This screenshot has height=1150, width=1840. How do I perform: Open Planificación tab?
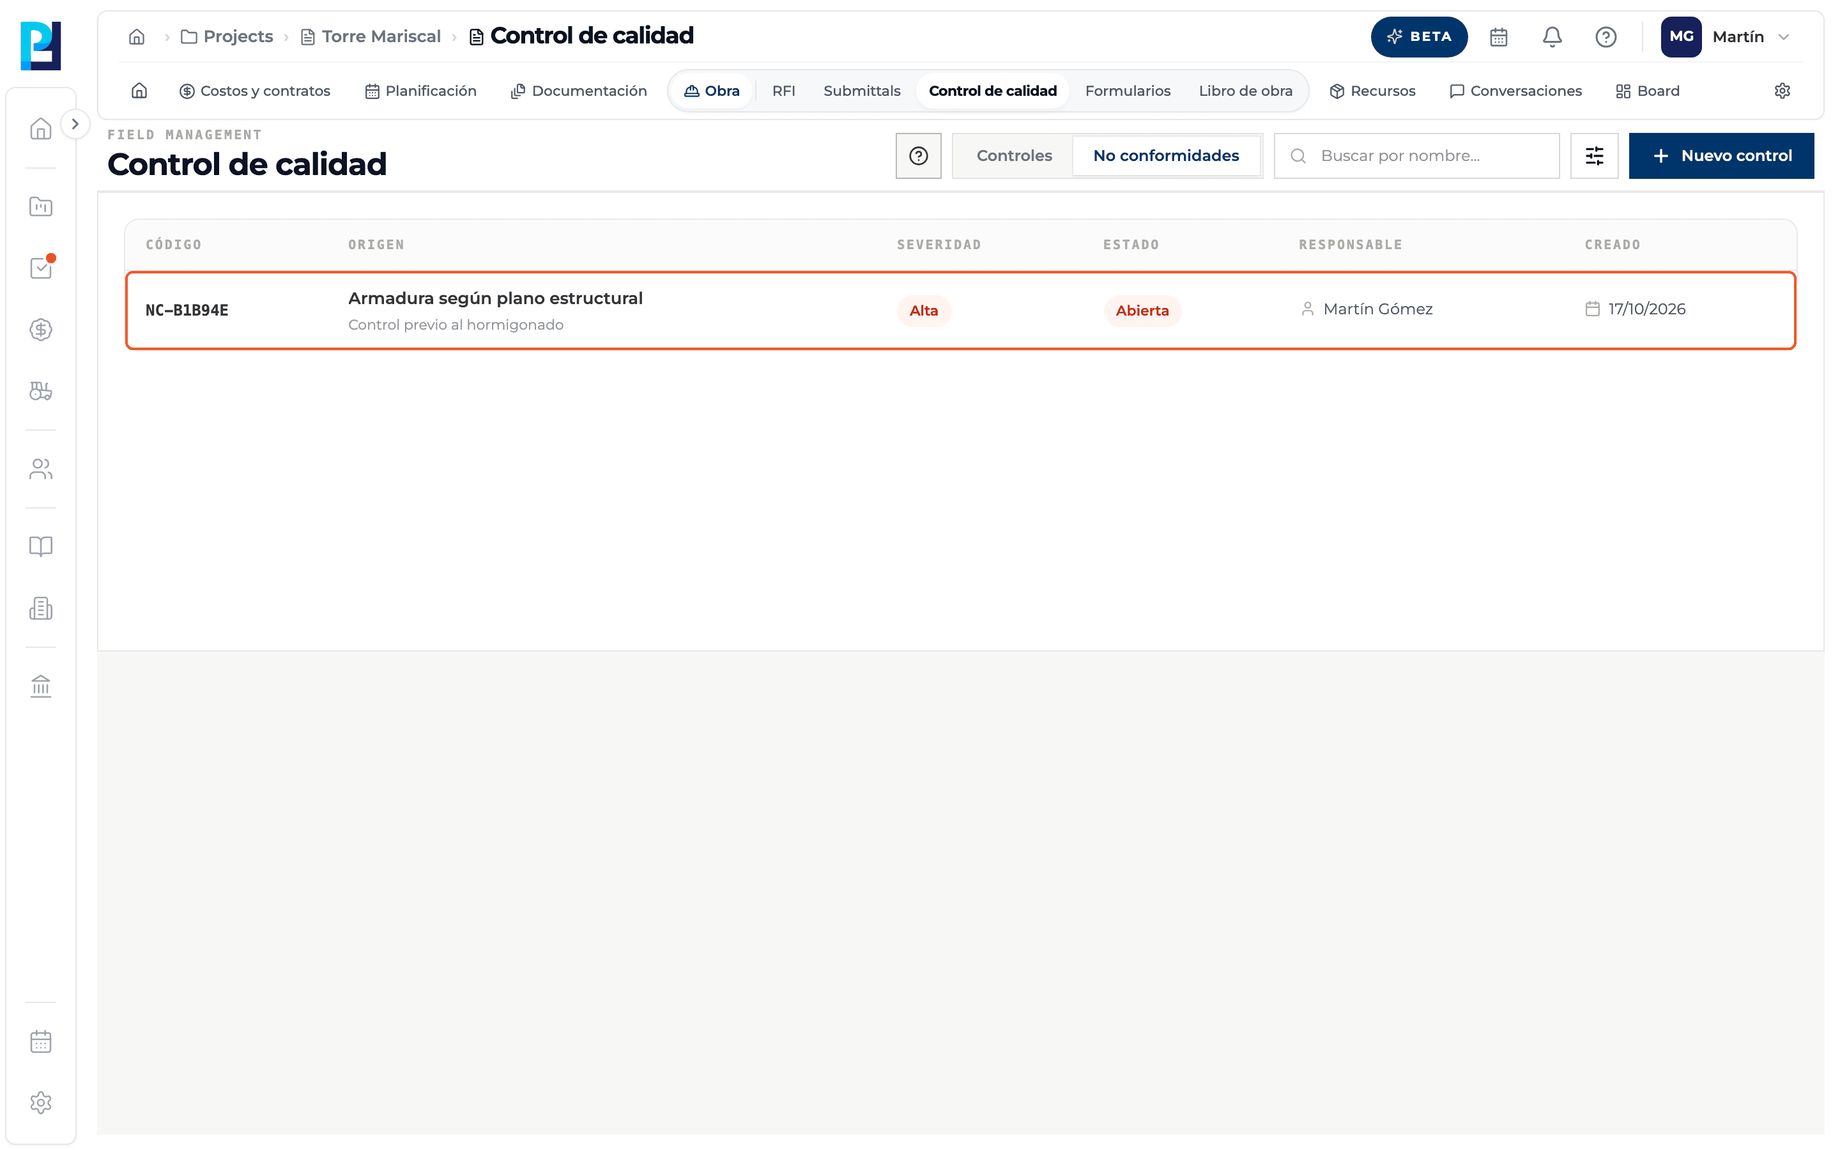(420, 91)
